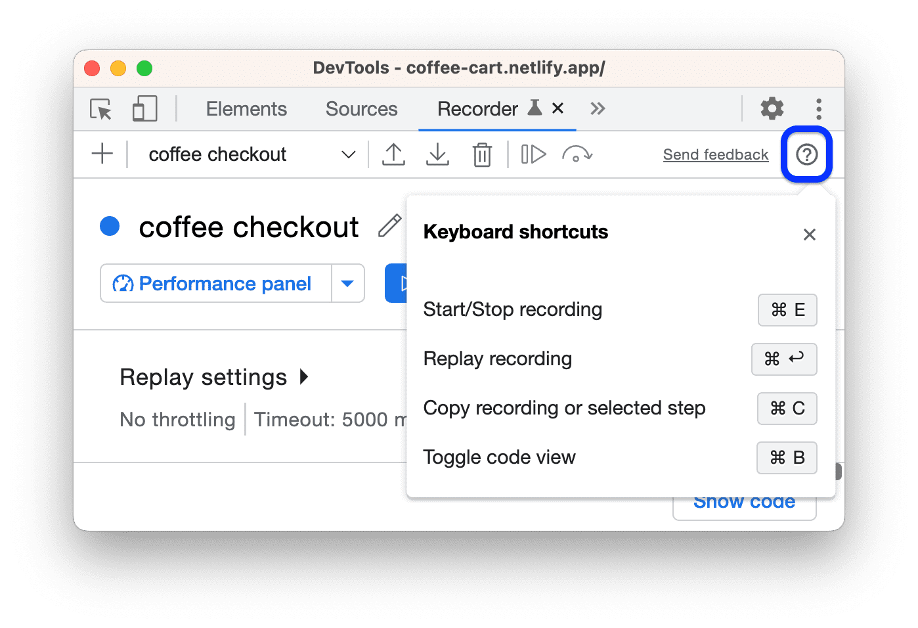
Task: Delete the coffee checkout recording
Action: [x=483, y=154]
